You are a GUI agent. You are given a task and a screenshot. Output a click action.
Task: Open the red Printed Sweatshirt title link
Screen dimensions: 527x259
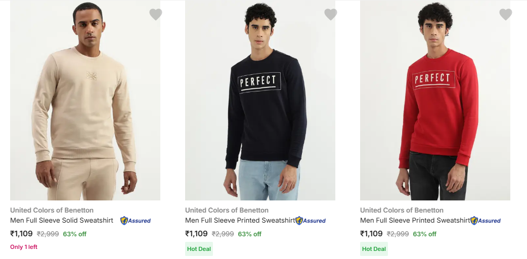[415, 221]
